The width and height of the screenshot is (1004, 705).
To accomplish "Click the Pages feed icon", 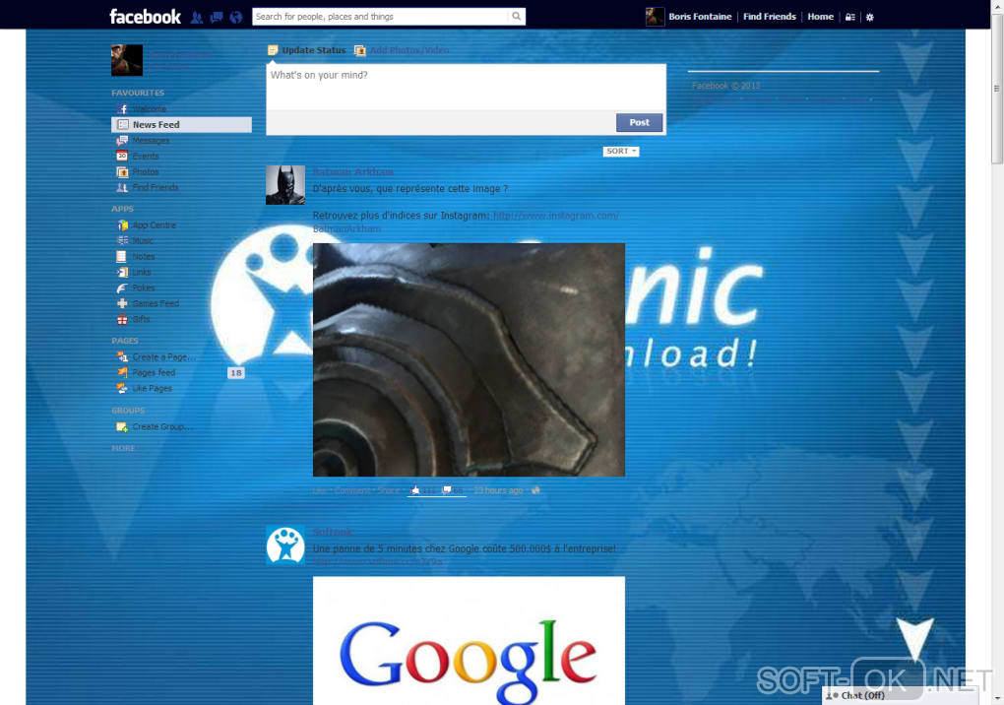I will 122,372.
